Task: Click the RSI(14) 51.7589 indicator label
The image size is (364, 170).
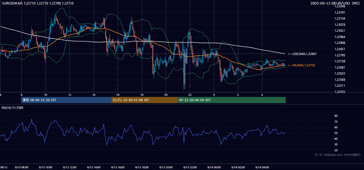Action: pos(13,108)
